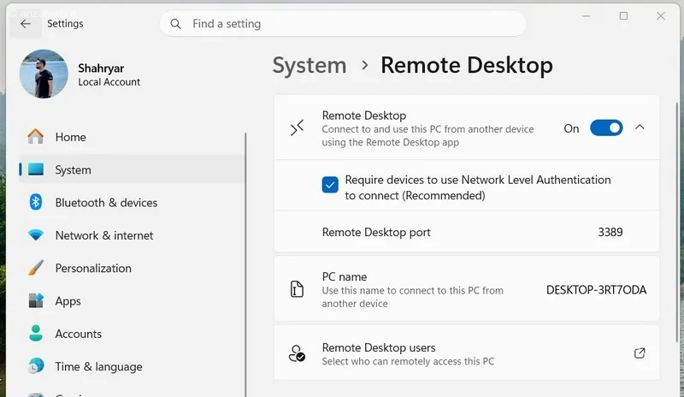Maximize the Settings window
This screenshot has width=684, height=397.
(623, 16)
